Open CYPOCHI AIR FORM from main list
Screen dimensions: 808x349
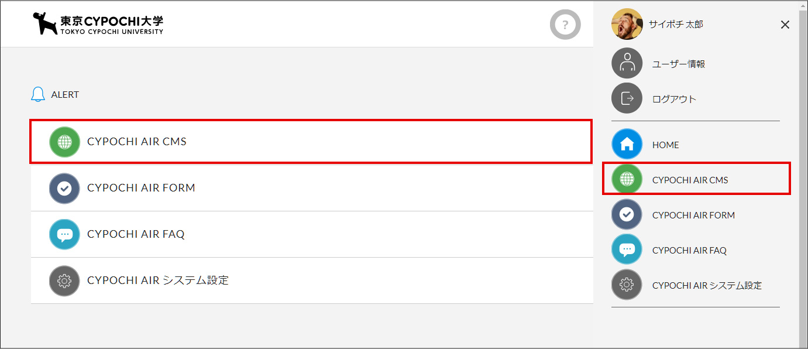tap(312, 188)
